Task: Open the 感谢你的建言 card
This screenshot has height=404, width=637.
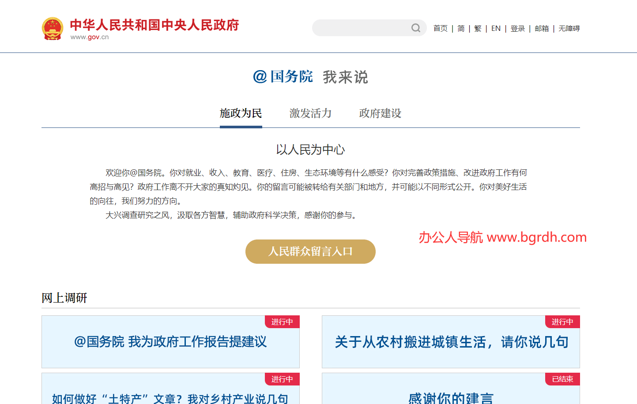Action: coord(451,397)
